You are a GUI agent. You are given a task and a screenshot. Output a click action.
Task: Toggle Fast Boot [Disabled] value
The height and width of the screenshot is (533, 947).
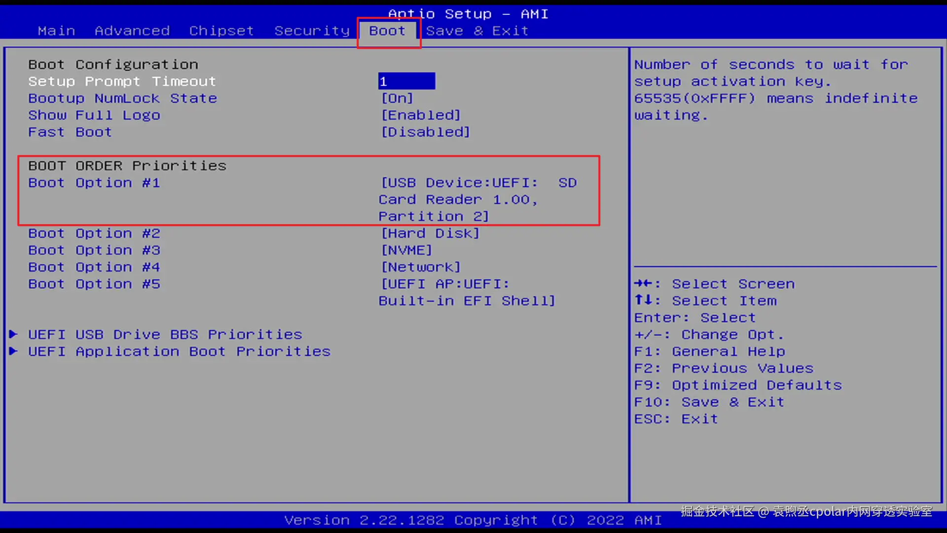[x=426, y=132]
